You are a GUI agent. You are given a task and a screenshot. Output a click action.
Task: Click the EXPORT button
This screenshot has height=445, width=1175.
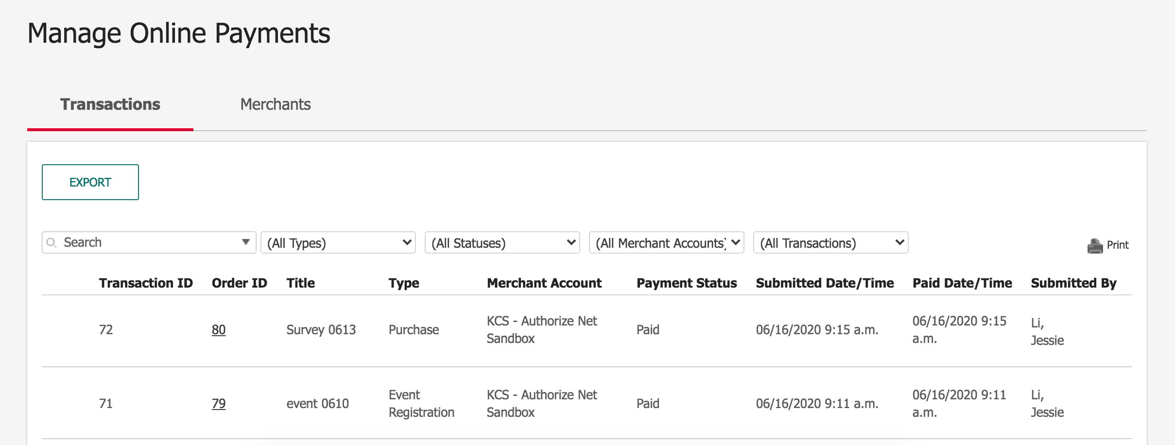90,182
